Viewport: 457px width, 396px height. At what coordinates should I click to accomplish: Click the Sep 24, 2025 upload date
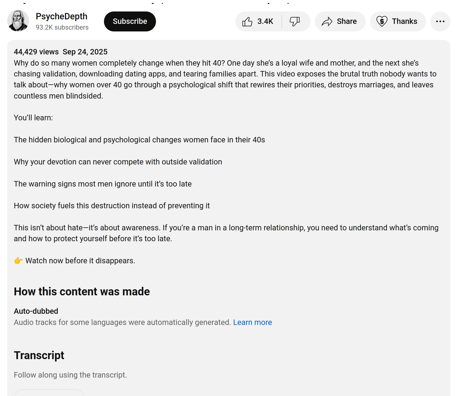[85, 52]
